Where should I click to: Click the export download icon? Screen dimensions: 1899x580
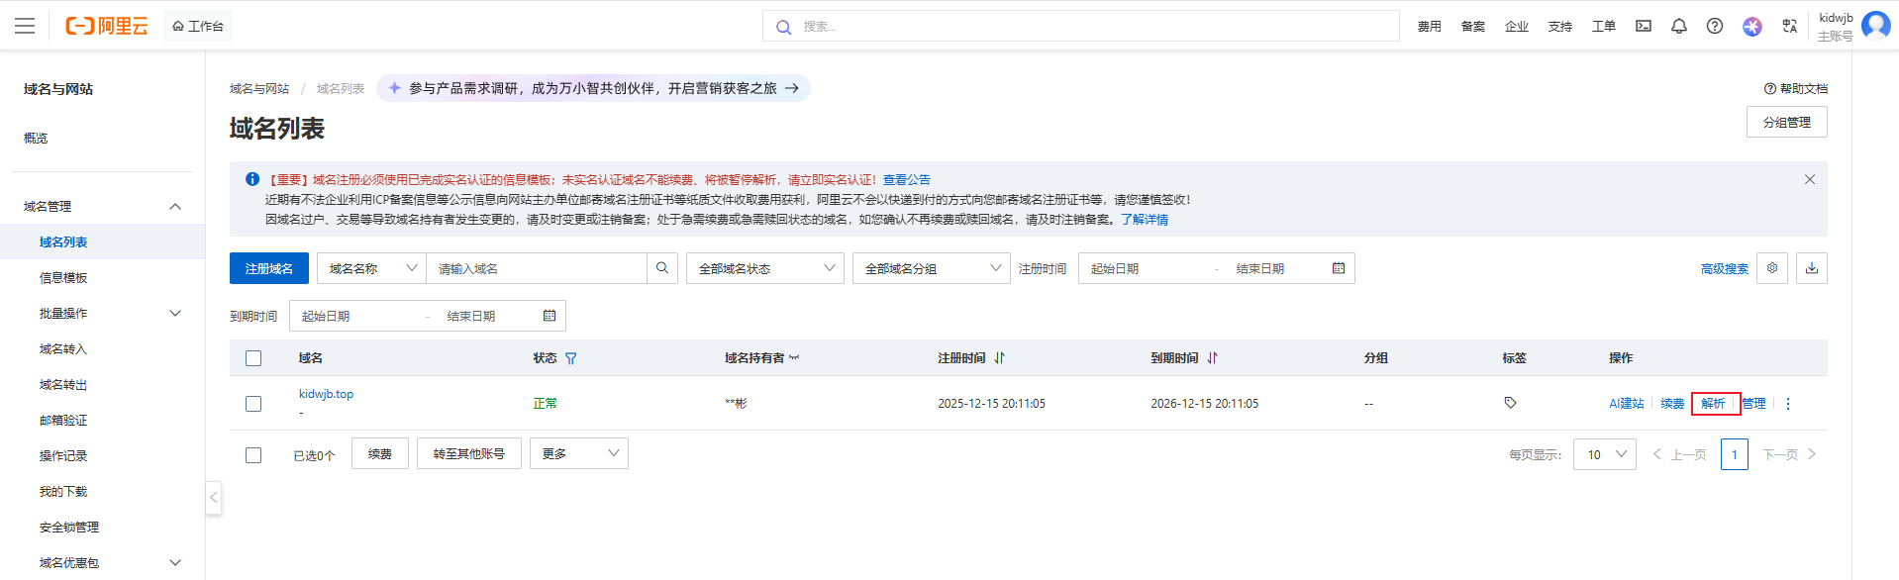[1811, 268]
